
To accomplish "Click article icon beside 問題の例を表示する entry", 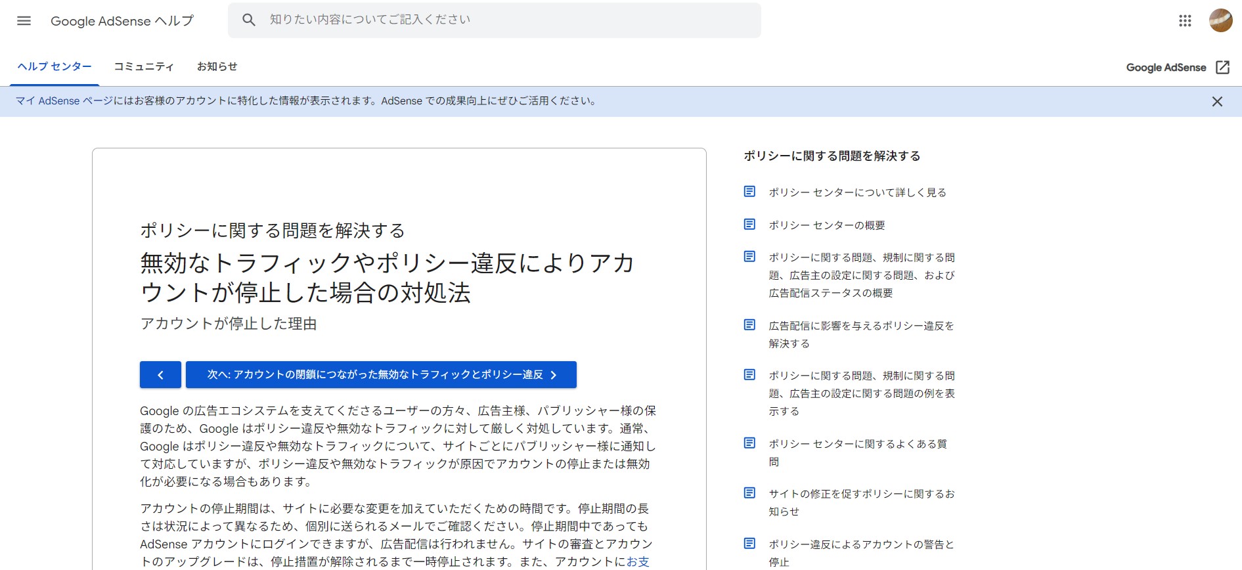I will click(x=749, y=374).
